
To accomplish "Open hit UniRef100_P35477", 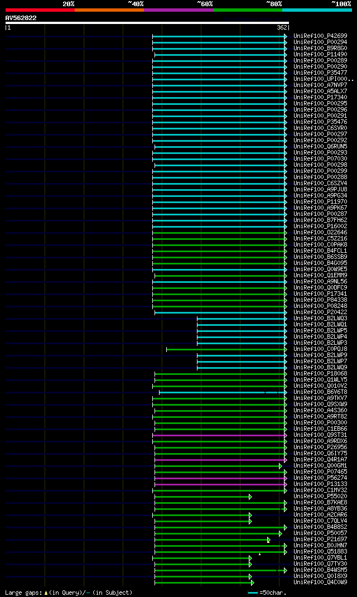I will click(x=320, y=73).
